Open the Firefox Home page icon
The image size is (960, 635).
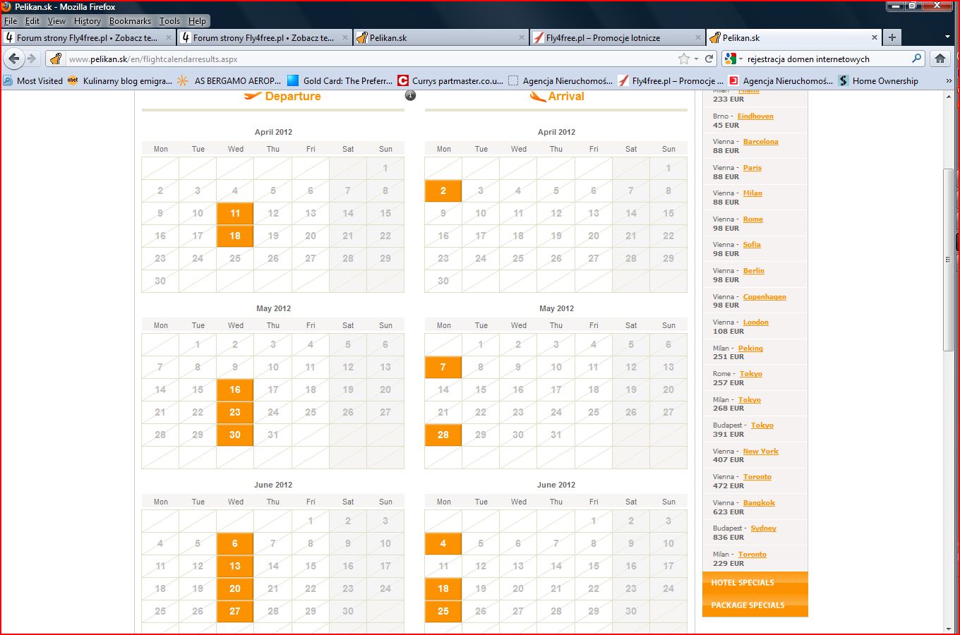(940, 59)
